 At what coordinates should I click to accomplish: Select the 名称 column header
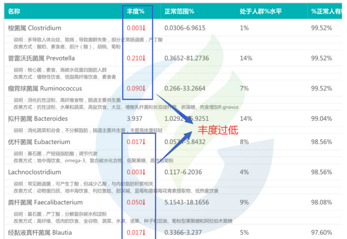14,11
